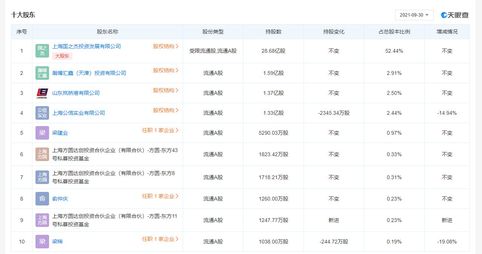Image resolution: width=482 pixels, height=254 pixels.
Task: Expand 股权结构 for 瀚博汇鑫
Action: pos(166,70)
